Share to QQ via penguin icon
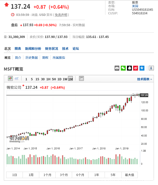The width and height of the screenshot is (158, 185). 129,68
